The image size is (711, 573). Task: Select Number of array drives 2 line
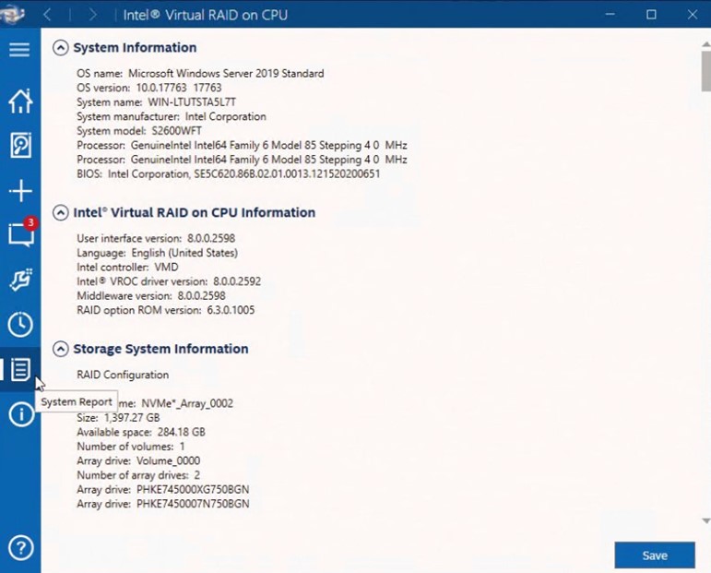[138, 475]
